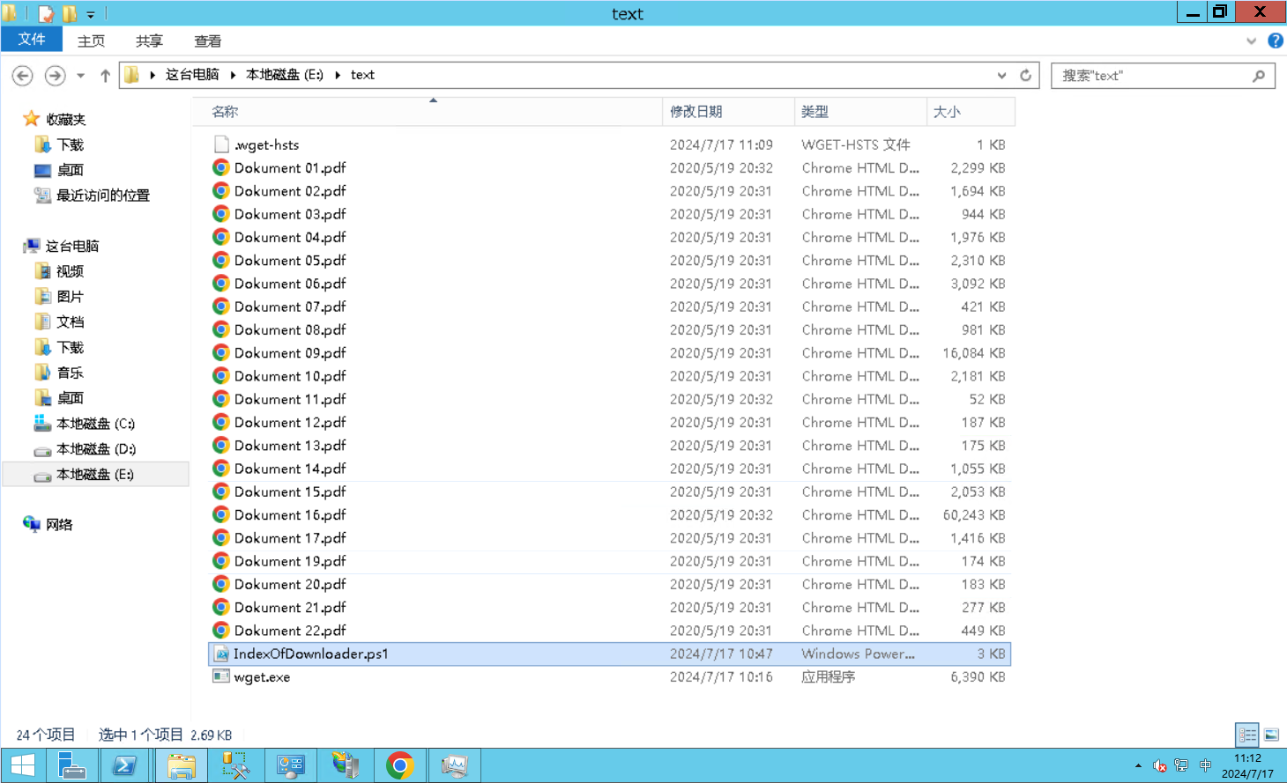Switch to details view layout icon
1287x783 pixels.
click(1247, 735)
